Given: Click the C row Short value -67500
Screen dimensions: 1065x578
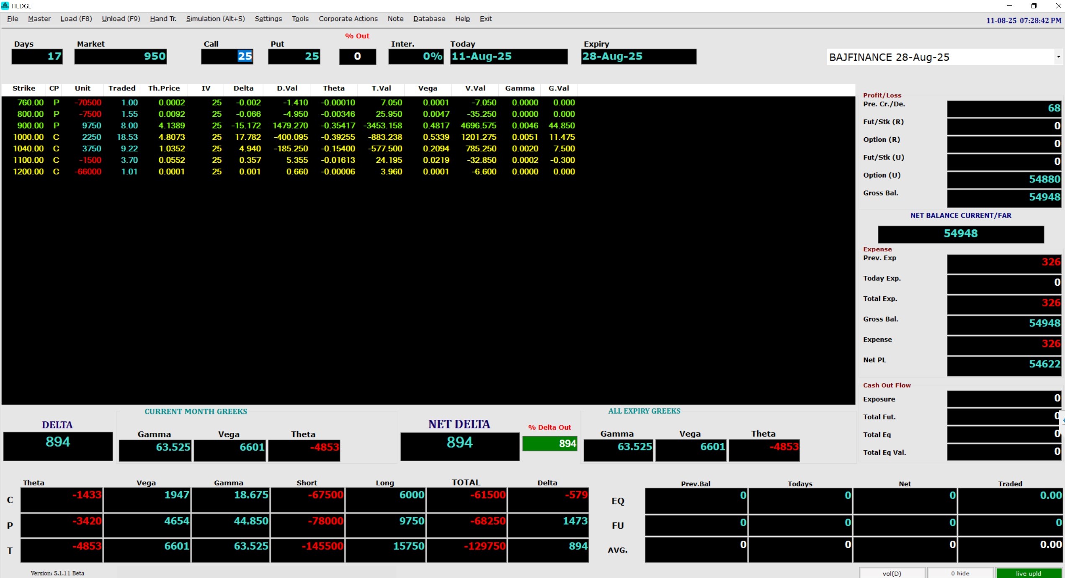Looking at the screenshot, I should click(x=307, y=500).
